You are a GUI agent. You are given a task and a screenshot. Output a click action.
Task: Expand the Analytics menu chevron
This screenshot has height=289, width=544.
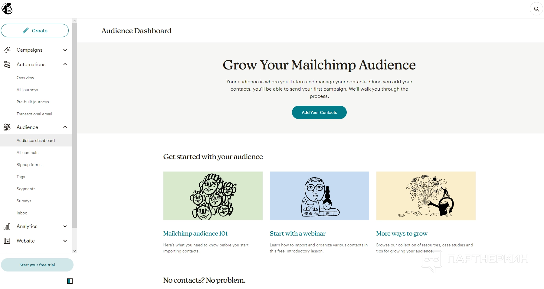[65, 226]
